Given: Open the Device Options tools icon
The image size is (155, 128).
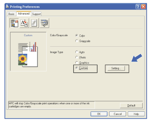Looking at the screenshot, I should point(44,23).
